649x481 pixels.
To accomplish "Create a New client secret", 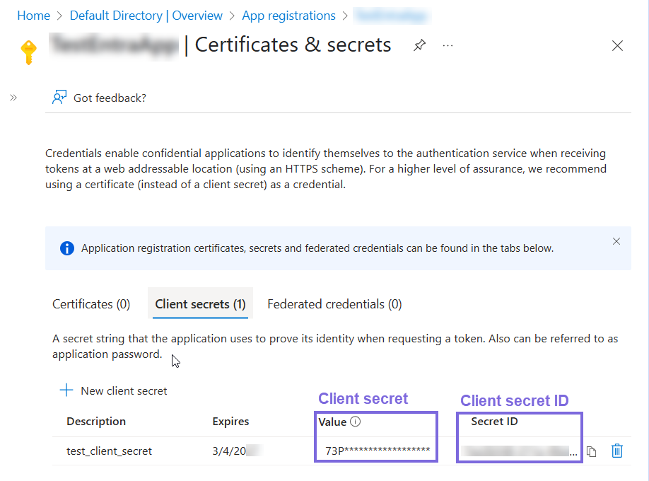I will [112, 390].
